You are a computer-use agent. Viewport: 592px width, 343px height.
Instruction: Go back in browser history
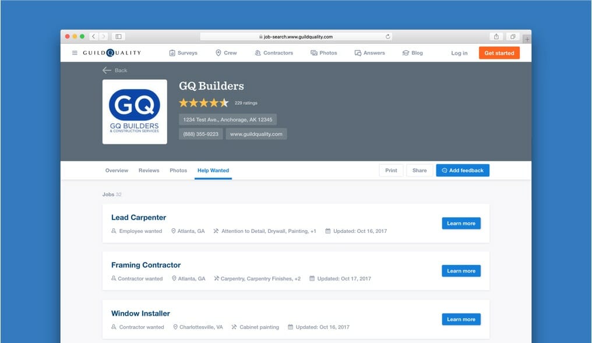point(94,37)
